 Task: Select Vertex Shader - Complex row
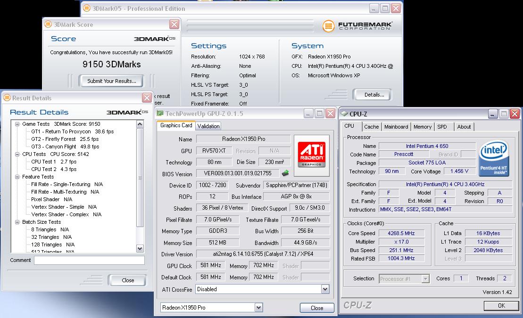click(x=66, y=215)
